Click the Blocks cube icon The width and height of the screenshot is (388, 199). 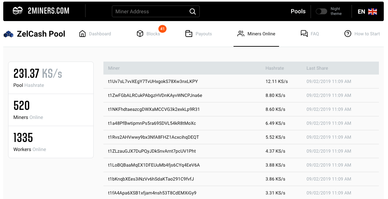tap(140, 34)
